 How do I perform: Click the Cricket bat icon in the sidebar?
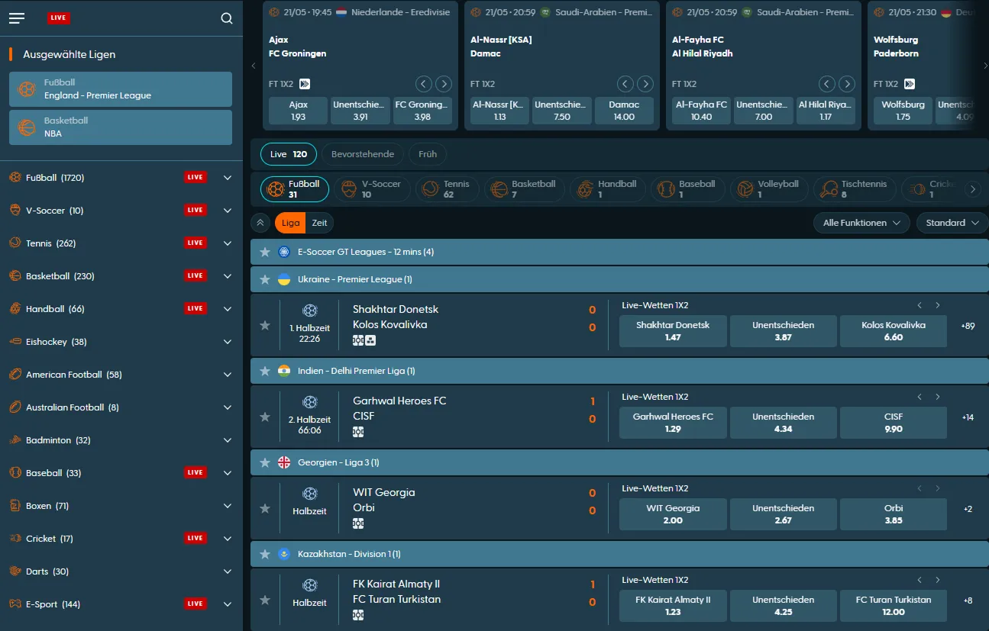tap(15, 539)
